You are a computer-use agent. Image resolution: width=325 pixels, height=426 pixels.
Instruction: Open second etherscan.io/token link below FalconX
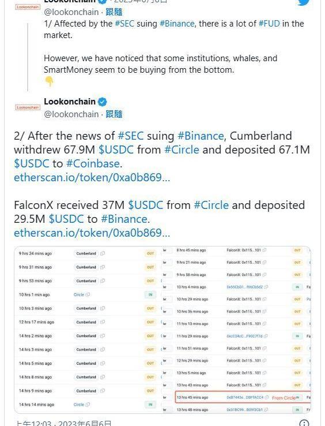pos(92,233)
